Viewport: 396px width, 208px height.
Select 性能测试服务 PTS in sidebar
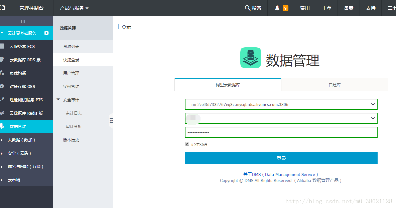[26, 100]
